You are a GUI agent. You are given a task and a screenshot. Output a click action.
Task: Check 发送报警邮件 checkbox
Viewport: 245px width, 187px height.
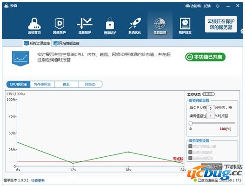(x=191, y=152)
